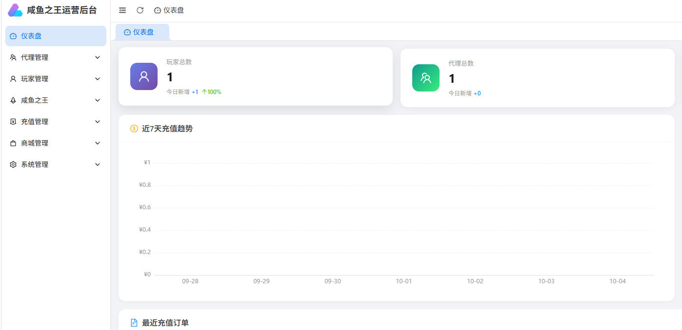The image size is (682, 330).
Task: Expand 充值管理 using its chevron
Action: pyautogui.click(x=98, y=122)
